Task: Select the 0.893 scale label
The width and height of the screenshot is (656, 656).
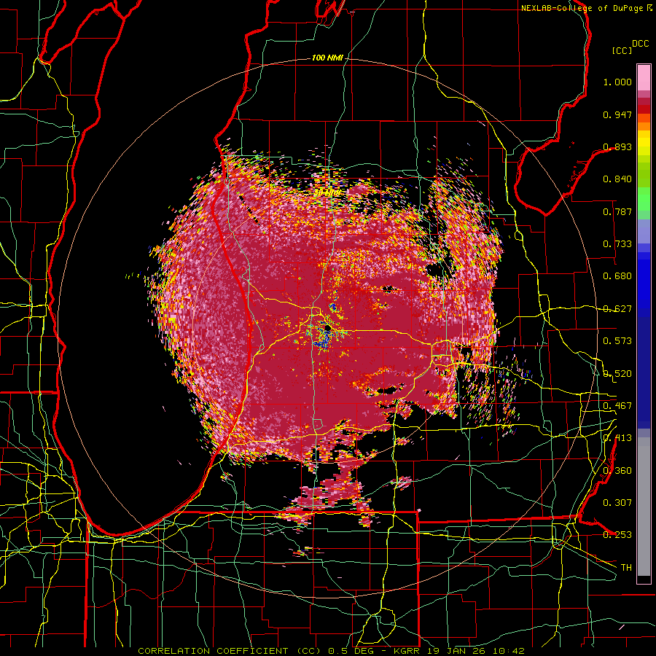Action: (x=617, y=147)
